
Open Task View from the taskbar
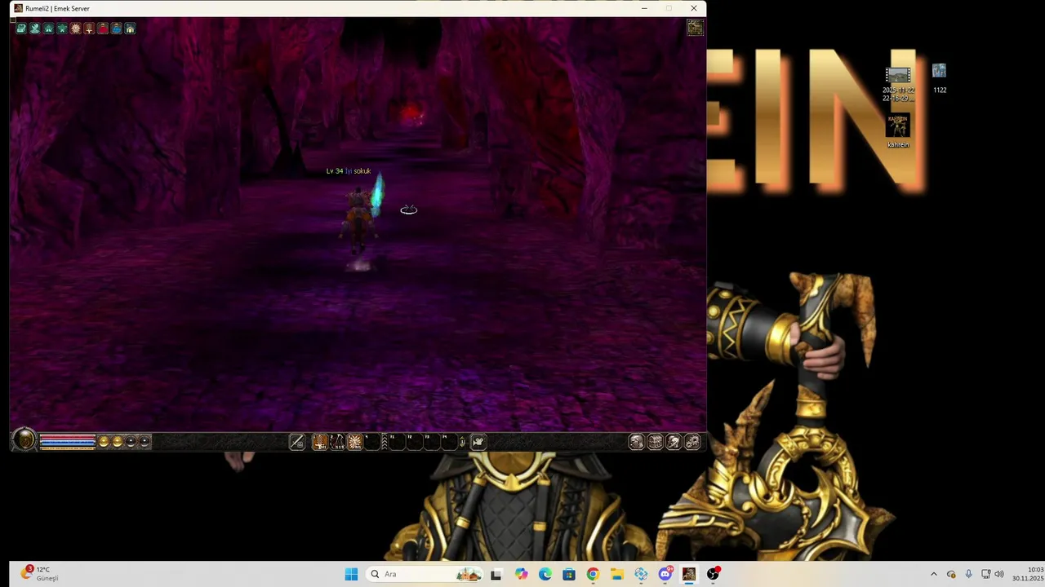point(496,574)
